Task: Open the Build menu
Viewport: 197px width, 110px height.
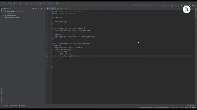Action: coord(37,3)
